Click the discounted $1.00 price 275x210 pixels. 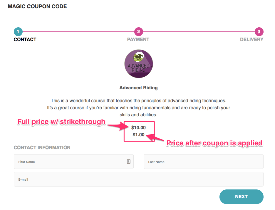coord(138,134)
